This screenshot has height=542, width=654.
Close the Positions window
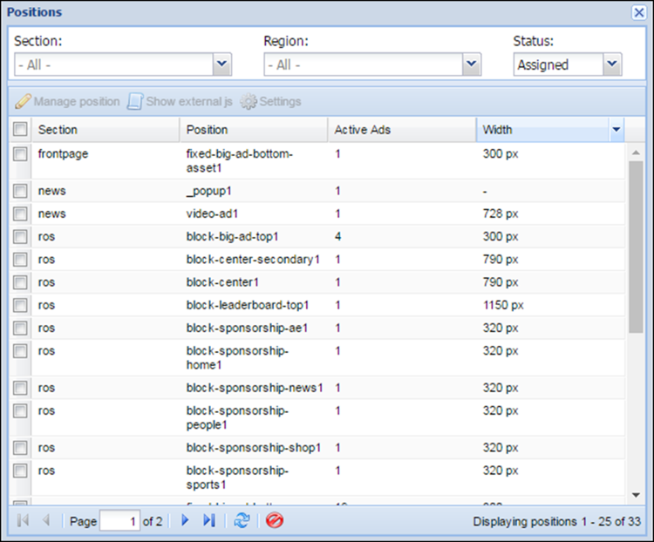click(x=639, y=12)
